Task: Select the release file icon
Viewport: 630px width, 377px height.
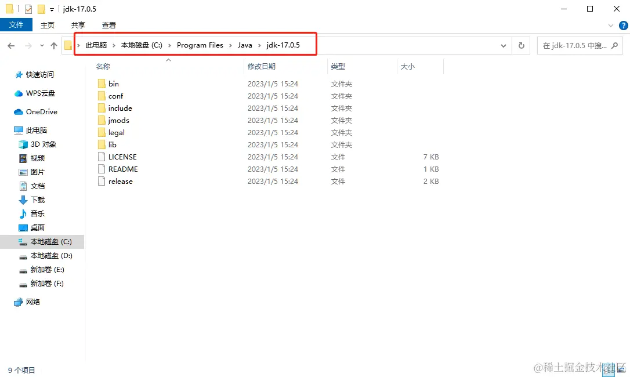Action: pos(102,182)
